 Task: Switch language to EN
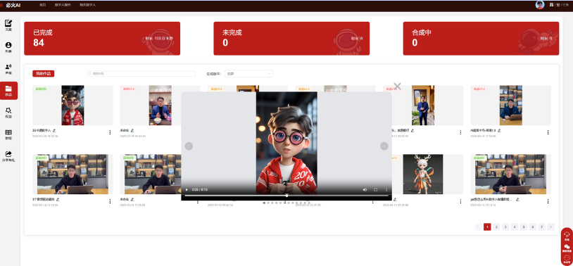[566, 5]
